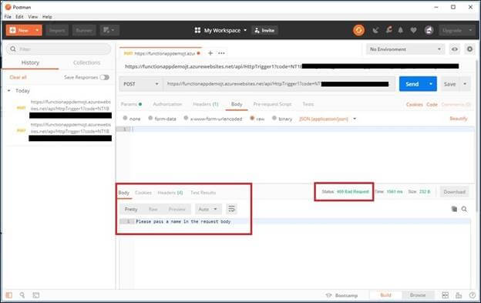
Task: Switch to the History sidebar tab
Action: 30,62
